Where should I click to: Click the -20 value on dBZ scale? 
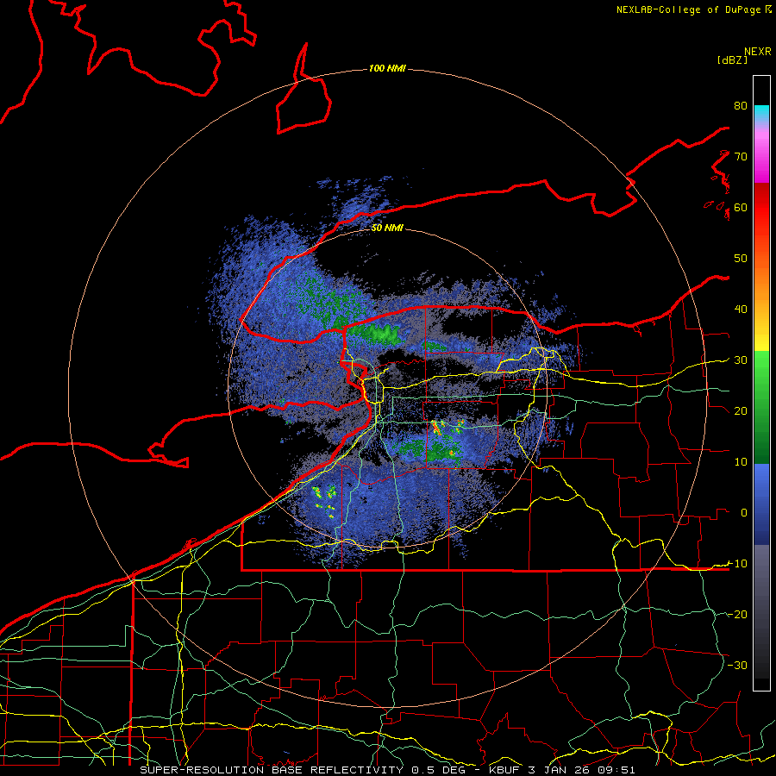point(737,615)
